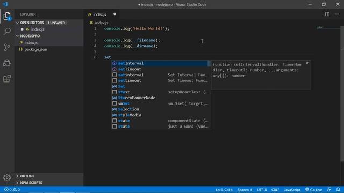Screen dimensions: 344x193
Task: Click the errors and warnings status indicator
Action: click(x=12, y=190)
